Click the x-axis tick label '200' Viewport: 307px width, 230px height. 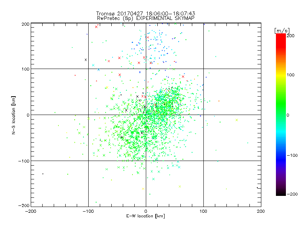[x=261, y=211]
